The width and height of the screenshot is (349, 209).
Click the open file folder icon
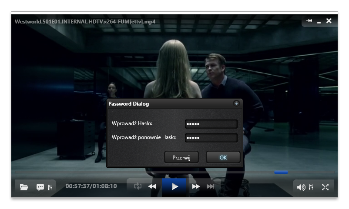point(24,187)
